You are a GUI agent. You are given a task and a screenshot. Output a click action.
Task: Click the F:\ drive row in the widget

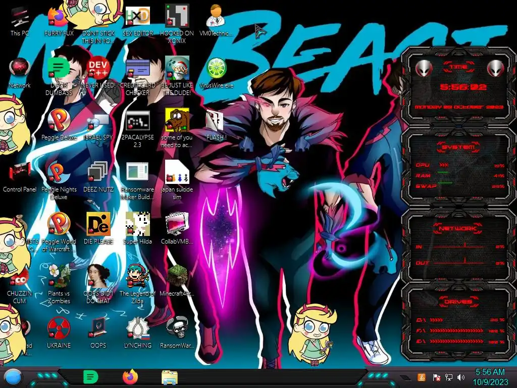click(x=460, y=330)
